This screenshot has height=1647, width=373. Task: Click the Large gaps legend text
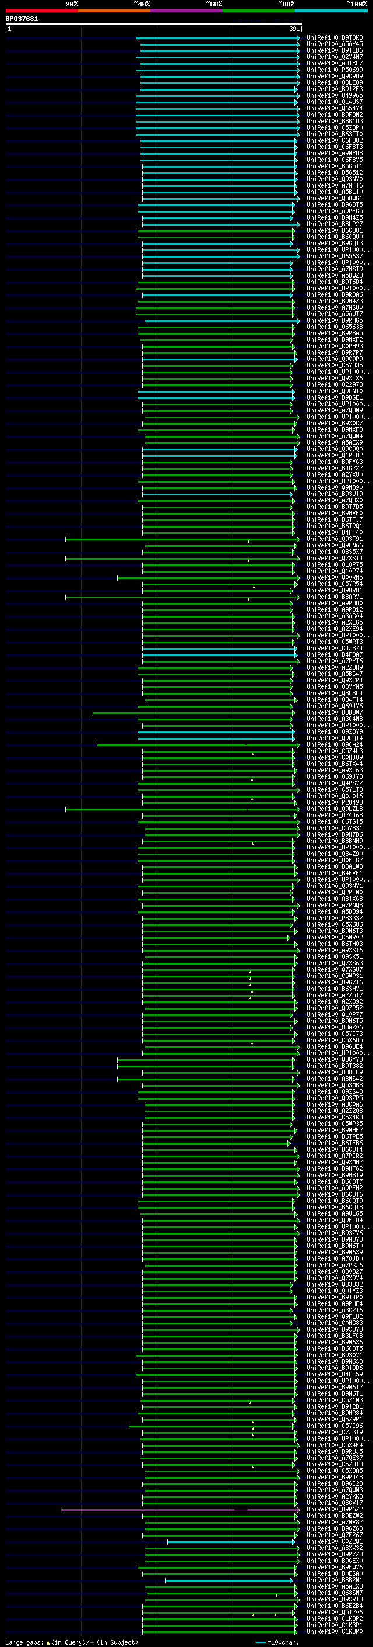tap(72, 1642)
